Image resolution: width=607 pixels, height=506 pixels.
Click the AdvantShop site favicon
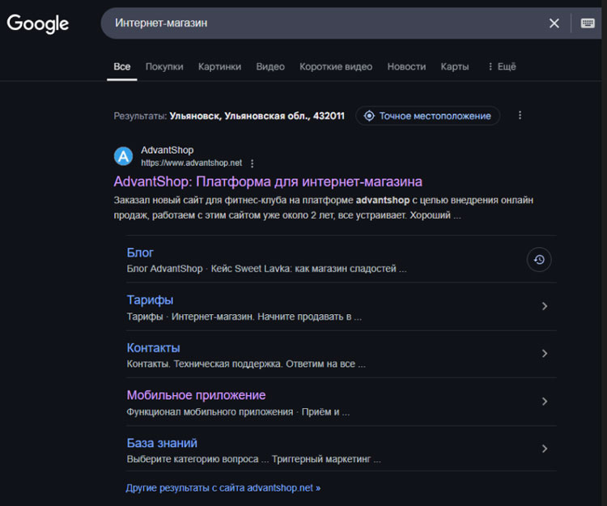tap(123, 156)
